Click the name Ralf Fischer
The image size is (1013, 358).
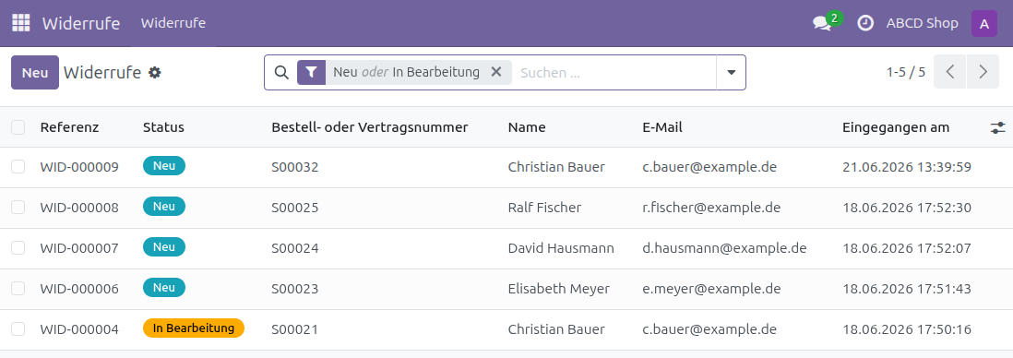pos(544,208)
